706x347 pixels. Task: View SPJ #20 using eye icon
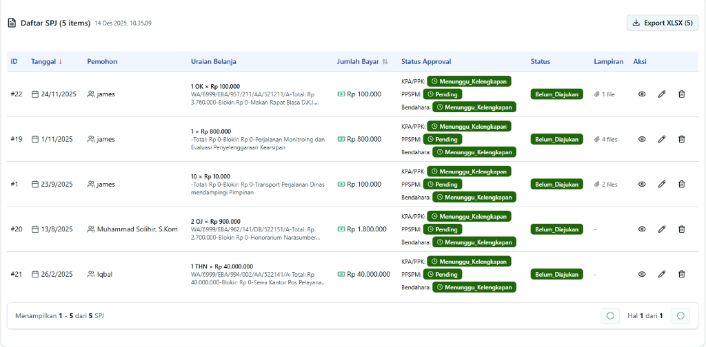point(642,229)
